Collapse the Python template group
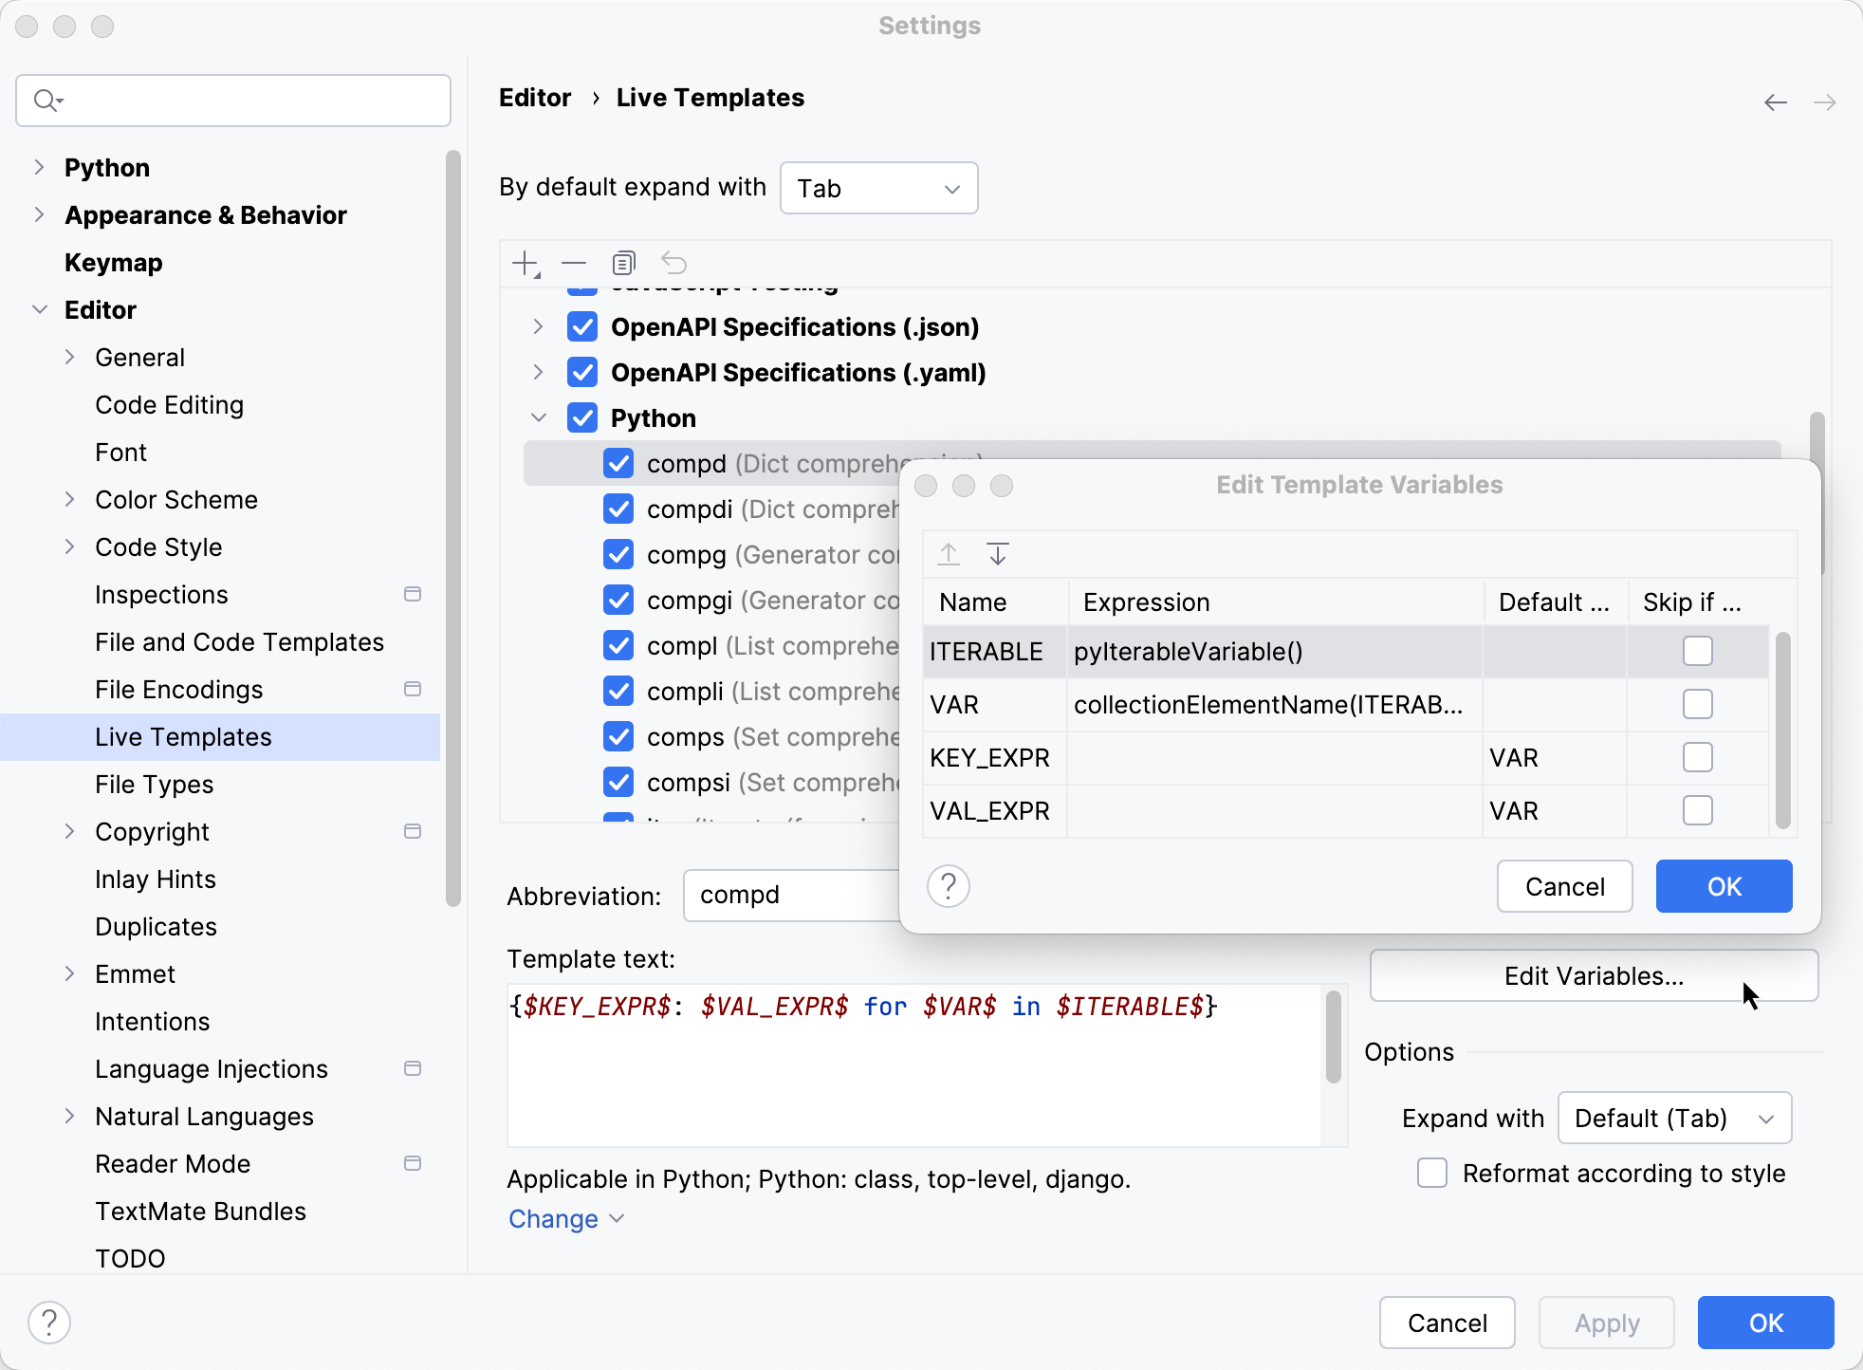The width and height of the screenshot is (1863, 1370). pyautogui.click(x=538, y=417)
